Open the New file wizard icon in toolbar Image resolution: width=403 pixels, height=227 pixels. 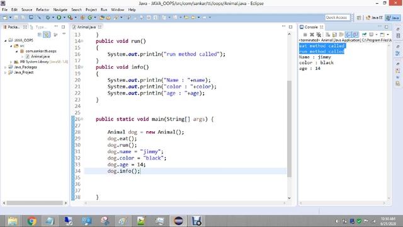click(5, 18)
